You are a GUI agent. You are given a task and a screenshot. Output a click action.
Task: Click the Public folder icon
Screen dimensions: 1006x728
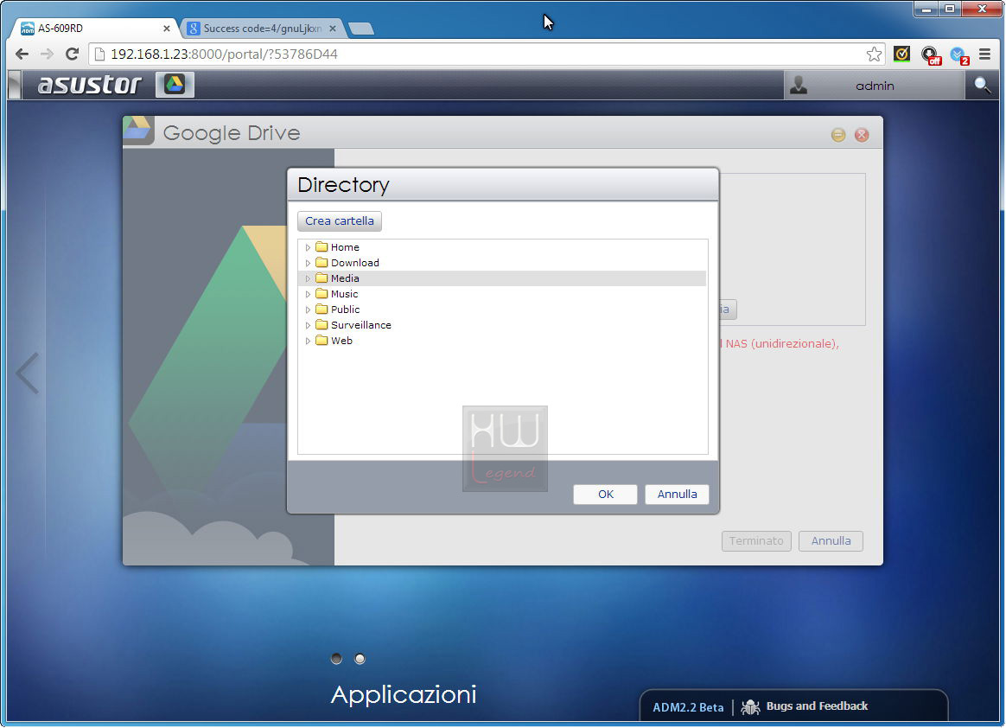coord(322,310)
